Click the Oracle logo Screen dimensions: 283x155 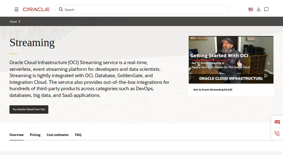[x=36, y=10]
